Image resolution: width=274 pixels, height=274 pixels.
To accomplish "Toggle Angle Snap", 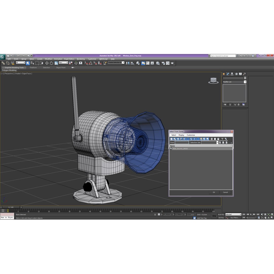I will pos(91,63).
